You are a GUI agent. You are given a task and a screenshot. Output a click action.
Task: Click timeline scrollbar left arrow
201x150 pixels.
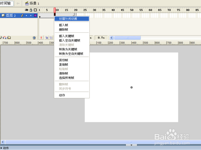pyautogui.click(x=111, y=38)
